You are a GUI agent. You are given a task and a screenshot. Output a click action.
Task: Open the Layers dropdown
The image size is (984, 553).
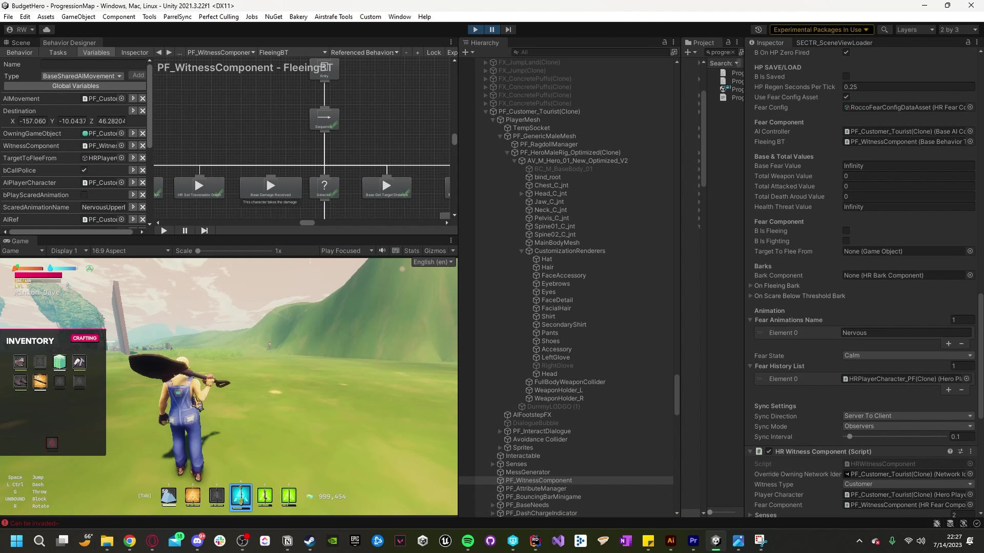(915, 30)
